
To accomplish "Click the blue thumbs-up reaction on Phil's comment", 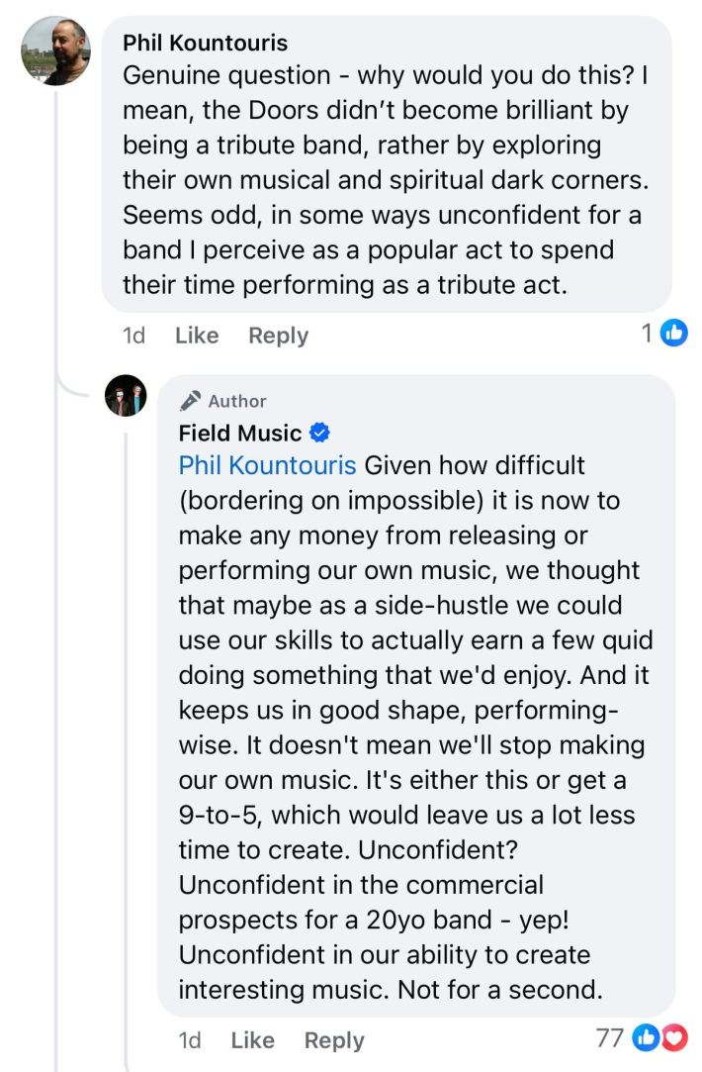I will coord(674,334).
